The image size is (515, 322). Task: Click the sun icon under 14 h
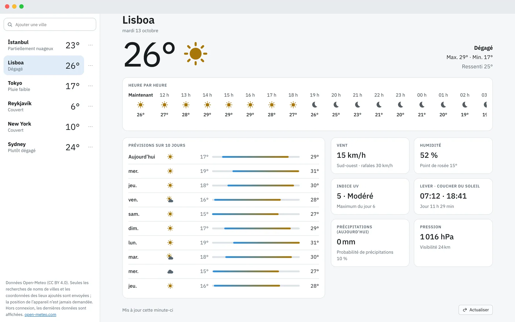tap(207, 105)
